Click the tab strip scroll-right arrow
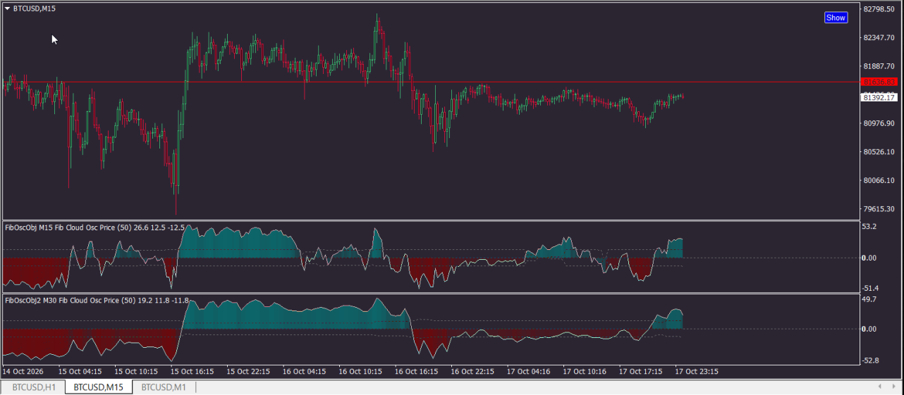 coord(895,387)
